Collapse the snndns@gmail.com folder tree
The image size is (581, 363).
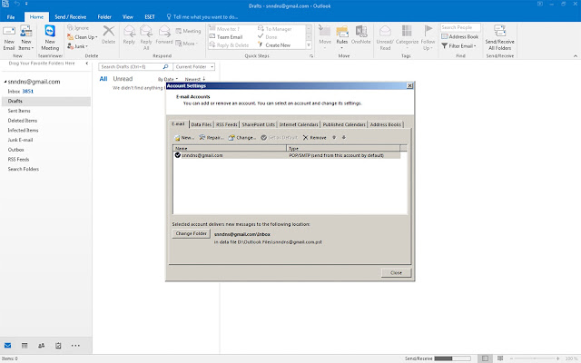[x=5, y=82]
